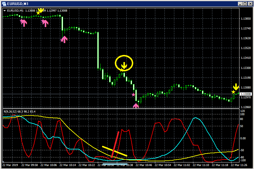Click the pink star beside the 1.13008 price line
This screenshot has height=169, width=254.
click(133, 95)
